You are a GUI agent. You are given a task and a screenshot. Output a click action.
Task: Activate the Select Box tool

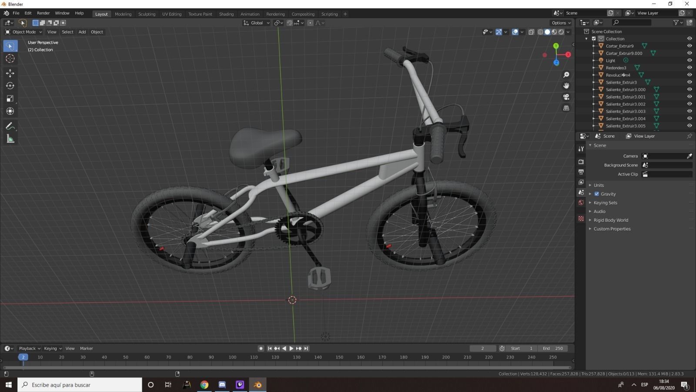10,46
